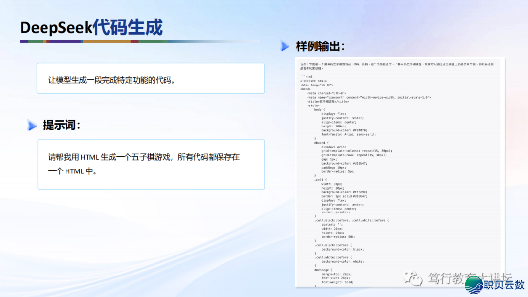Click the blue arrow icon beside 样例输出
Viewport: 528px width, 297px height.
coord(285,46)
